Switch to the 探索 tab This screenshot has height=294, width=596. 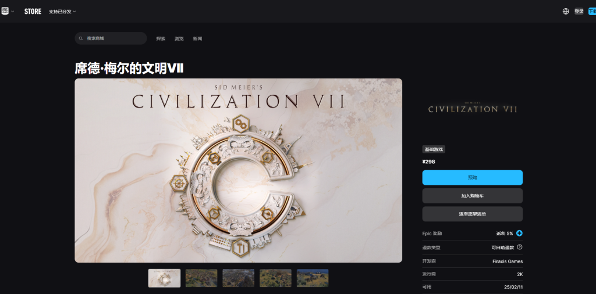[x=161, y=39]
